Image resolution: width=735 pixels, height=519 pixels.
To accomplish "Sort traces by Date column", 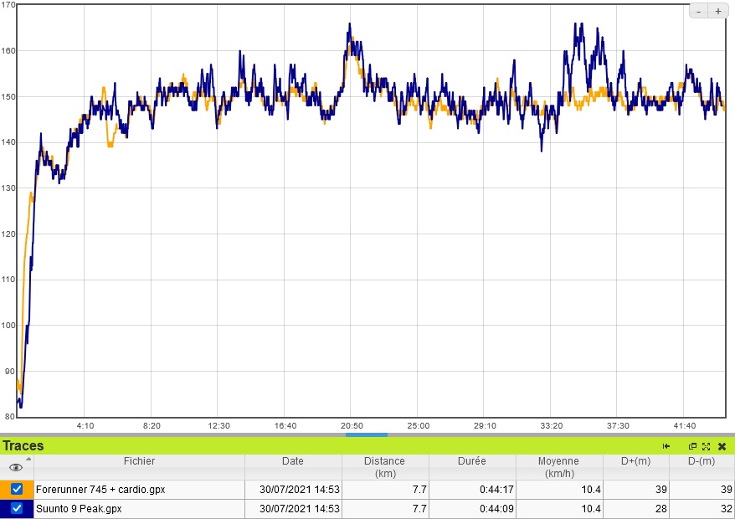I will pyautogui.click(x=293, y=461).
